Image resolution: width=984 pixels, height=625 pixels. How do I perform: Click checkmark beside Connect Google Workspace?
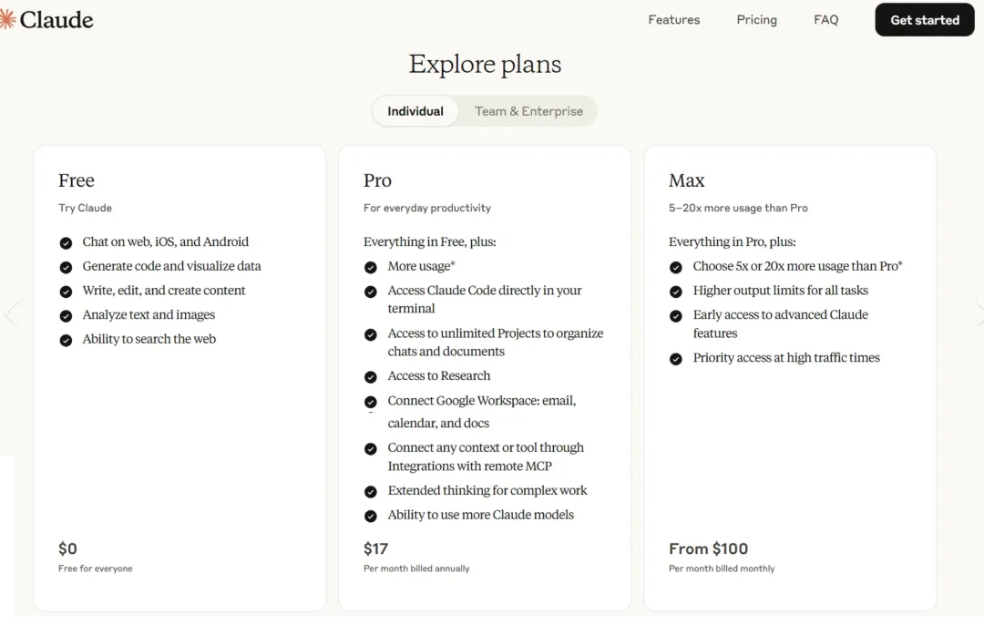pos(371,402)
